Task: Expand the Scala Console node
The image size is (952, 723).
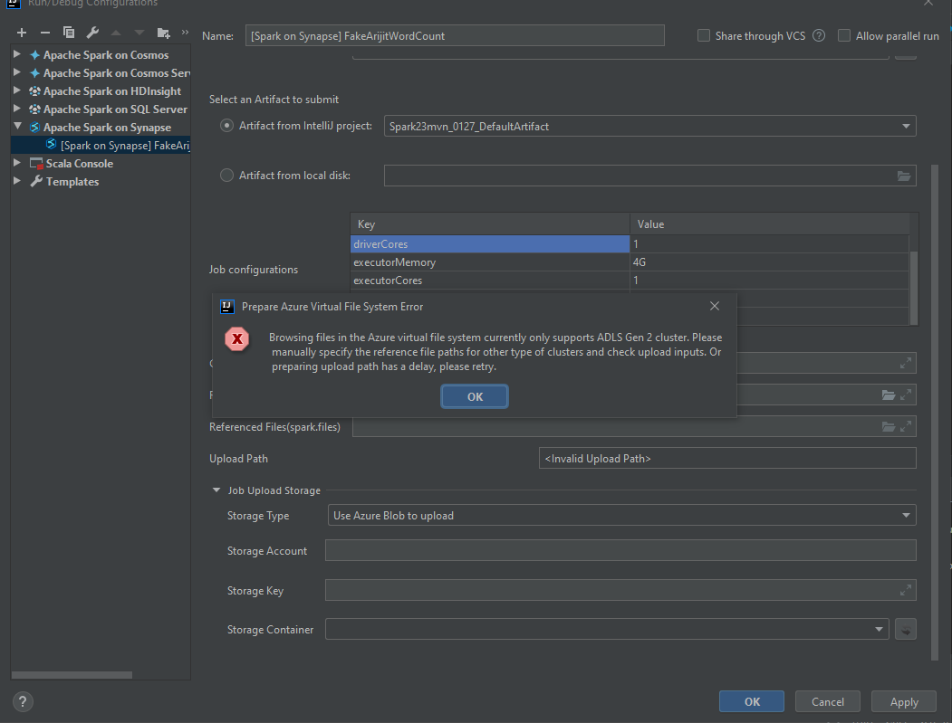Action: point(17,163)
